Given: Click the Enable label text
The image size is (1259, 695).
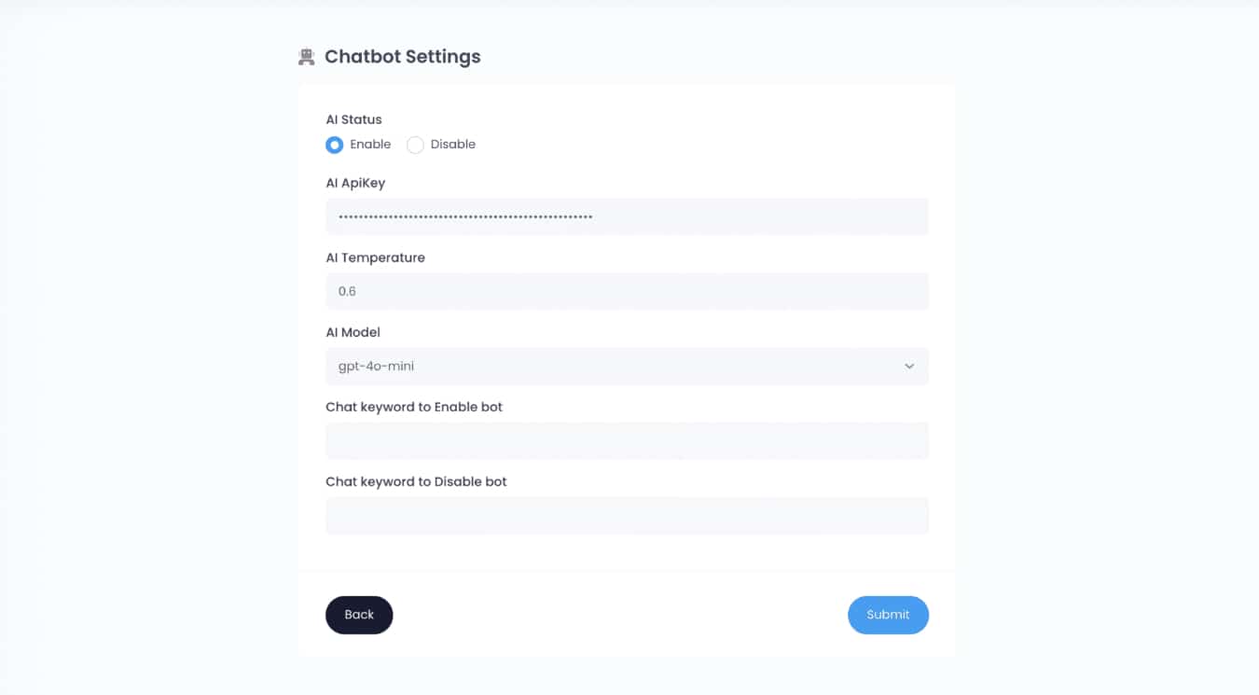Looking at the screenshot, I should tap(370, 145).
